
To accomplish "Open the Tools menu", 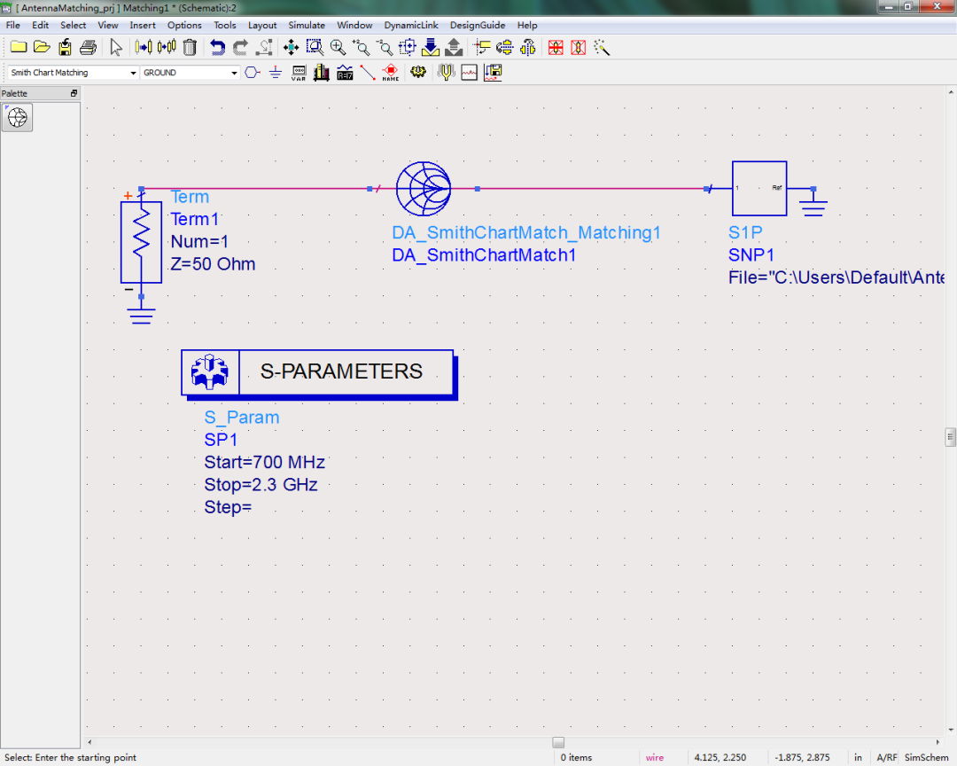I will (x=224, y=25).
